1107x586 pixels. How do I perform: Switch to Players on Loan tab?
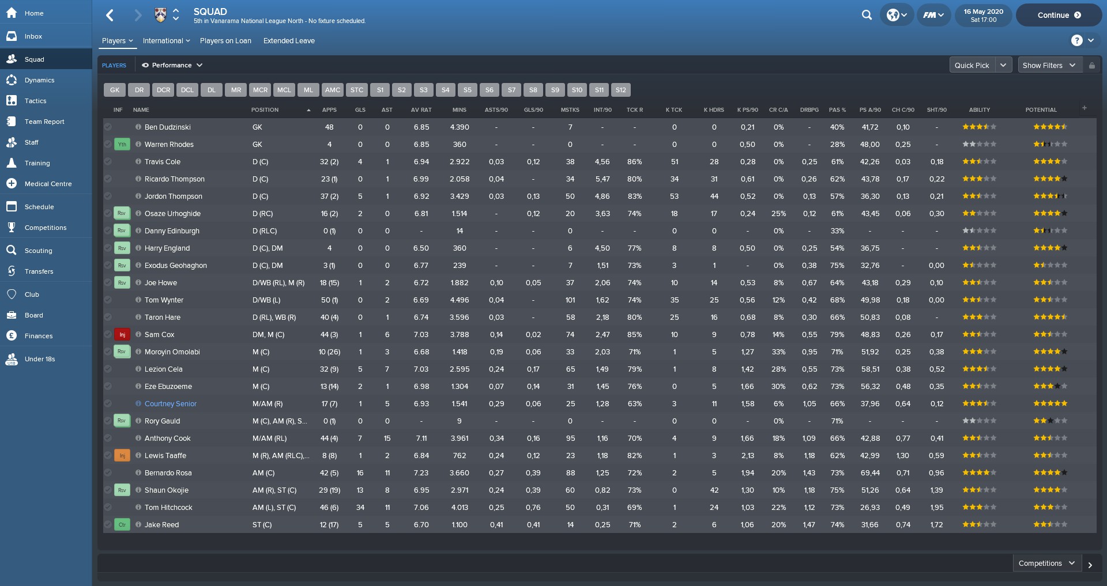(225, 41)
